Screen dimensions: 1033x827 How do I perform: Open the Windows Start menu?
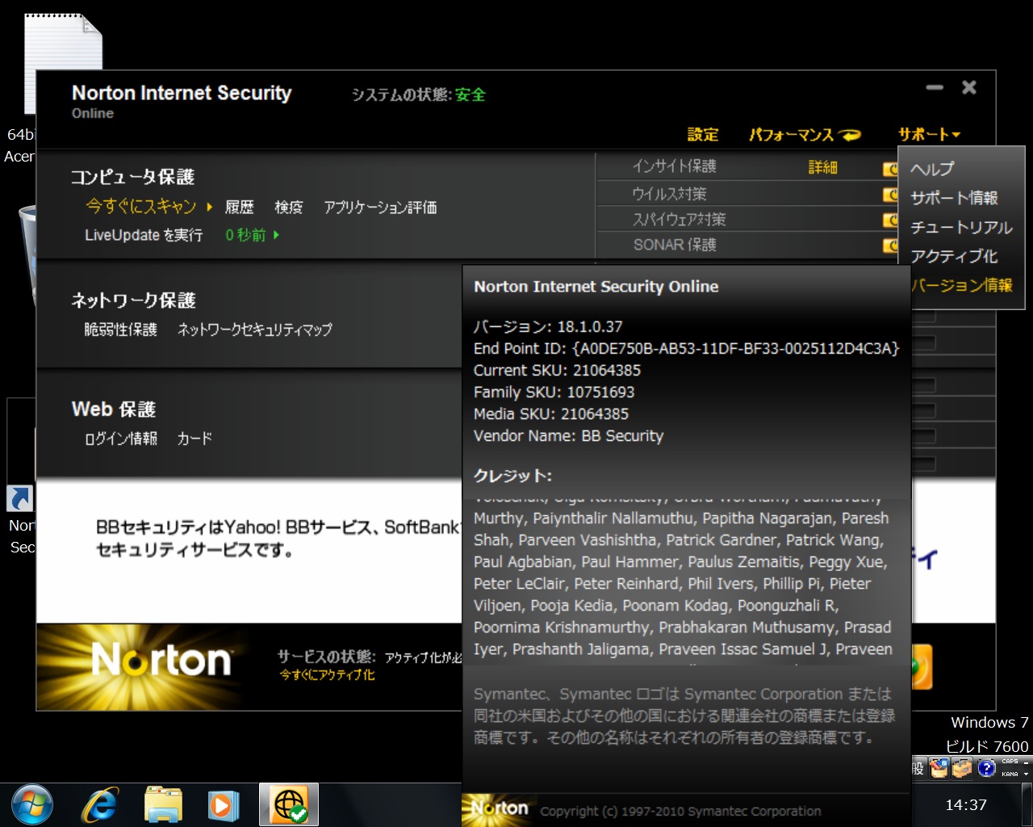tap(32, 804)
